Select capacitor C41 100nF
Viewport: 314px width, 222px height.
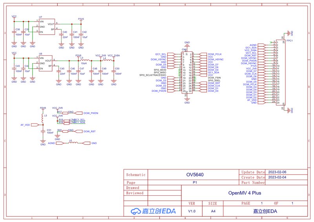point(72,35)
